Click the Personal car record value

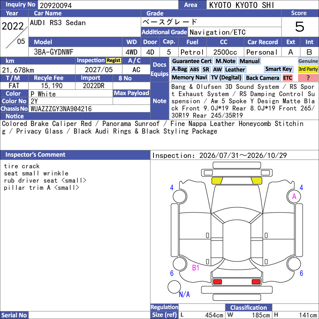[262, 52]
